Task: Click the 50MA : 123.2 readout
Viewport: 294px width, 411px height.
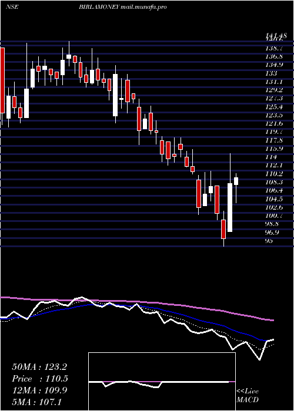Action: click(39, 367)
